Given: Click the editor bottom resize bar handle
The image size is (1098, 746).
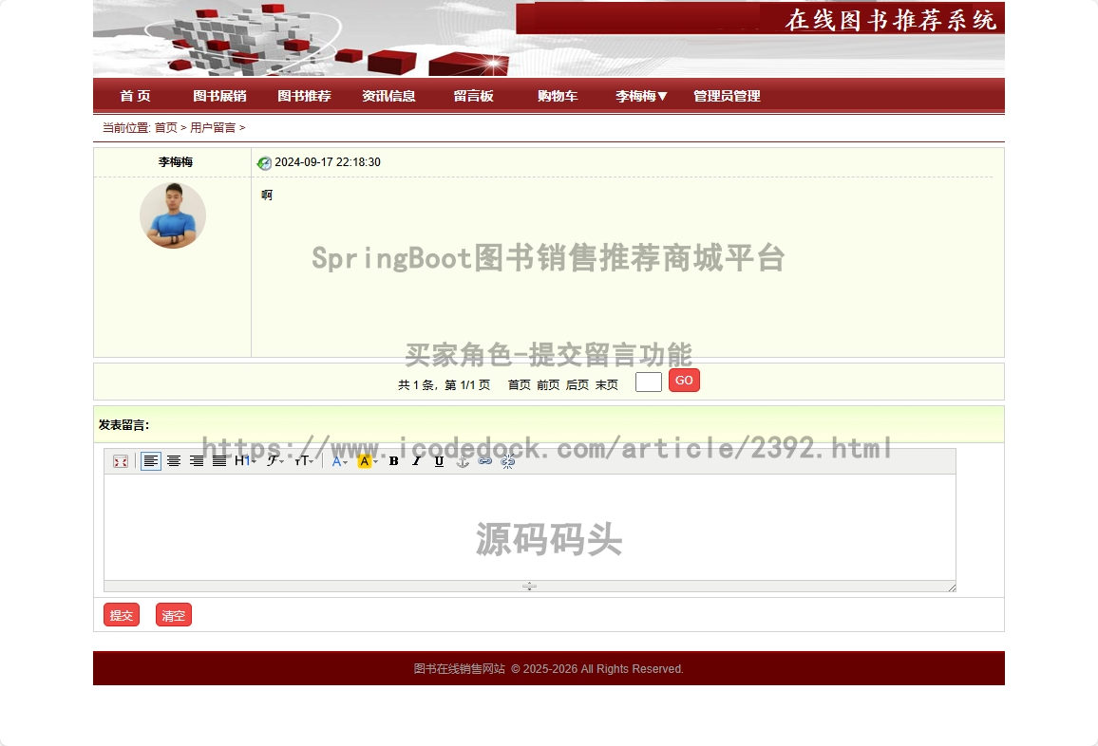Looking at the screenshot, I should [529, 587].
